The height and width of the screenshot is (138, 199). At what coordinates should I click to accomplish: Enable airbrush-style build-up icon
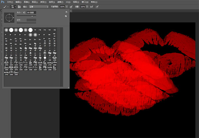click(x=91, y=6)
